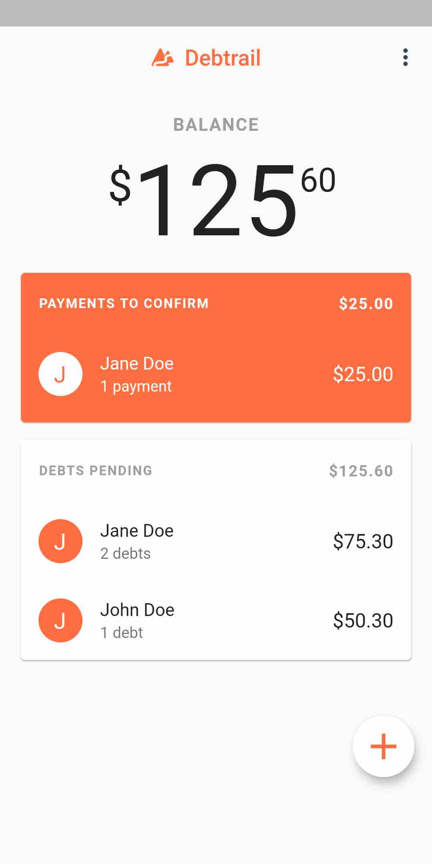
Task: Tap the large $125.60 balance amount
Action: [x=222, y=200]
